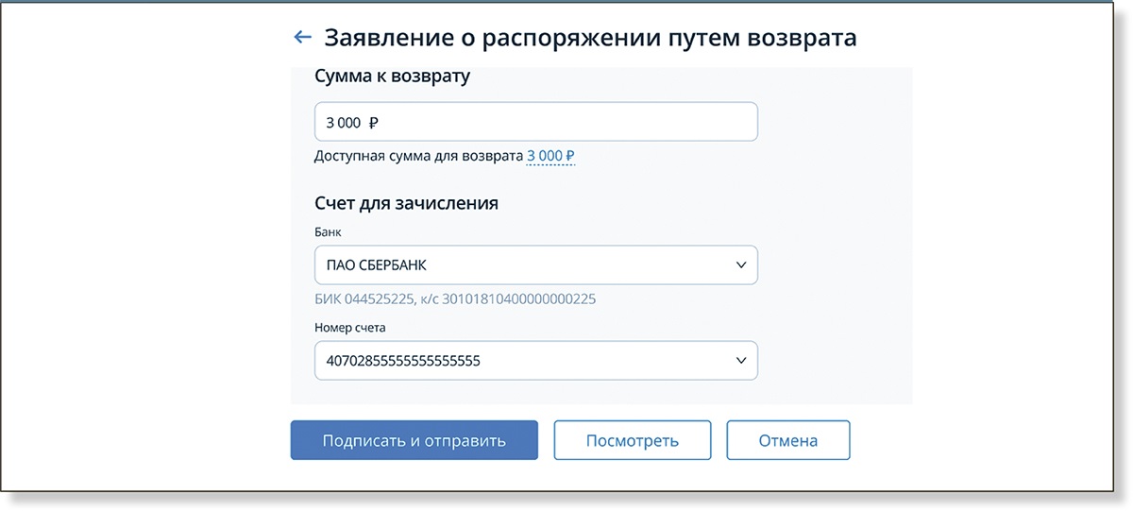Click the page title Заявление о распоряжении путем возврата
The width and height of the screenshot is (1133, 511).
(x=590, y=38)
